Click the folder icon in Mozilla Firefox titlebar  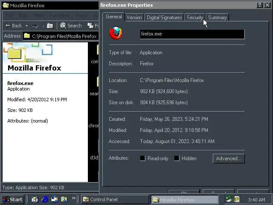click(x=6, y=5)
